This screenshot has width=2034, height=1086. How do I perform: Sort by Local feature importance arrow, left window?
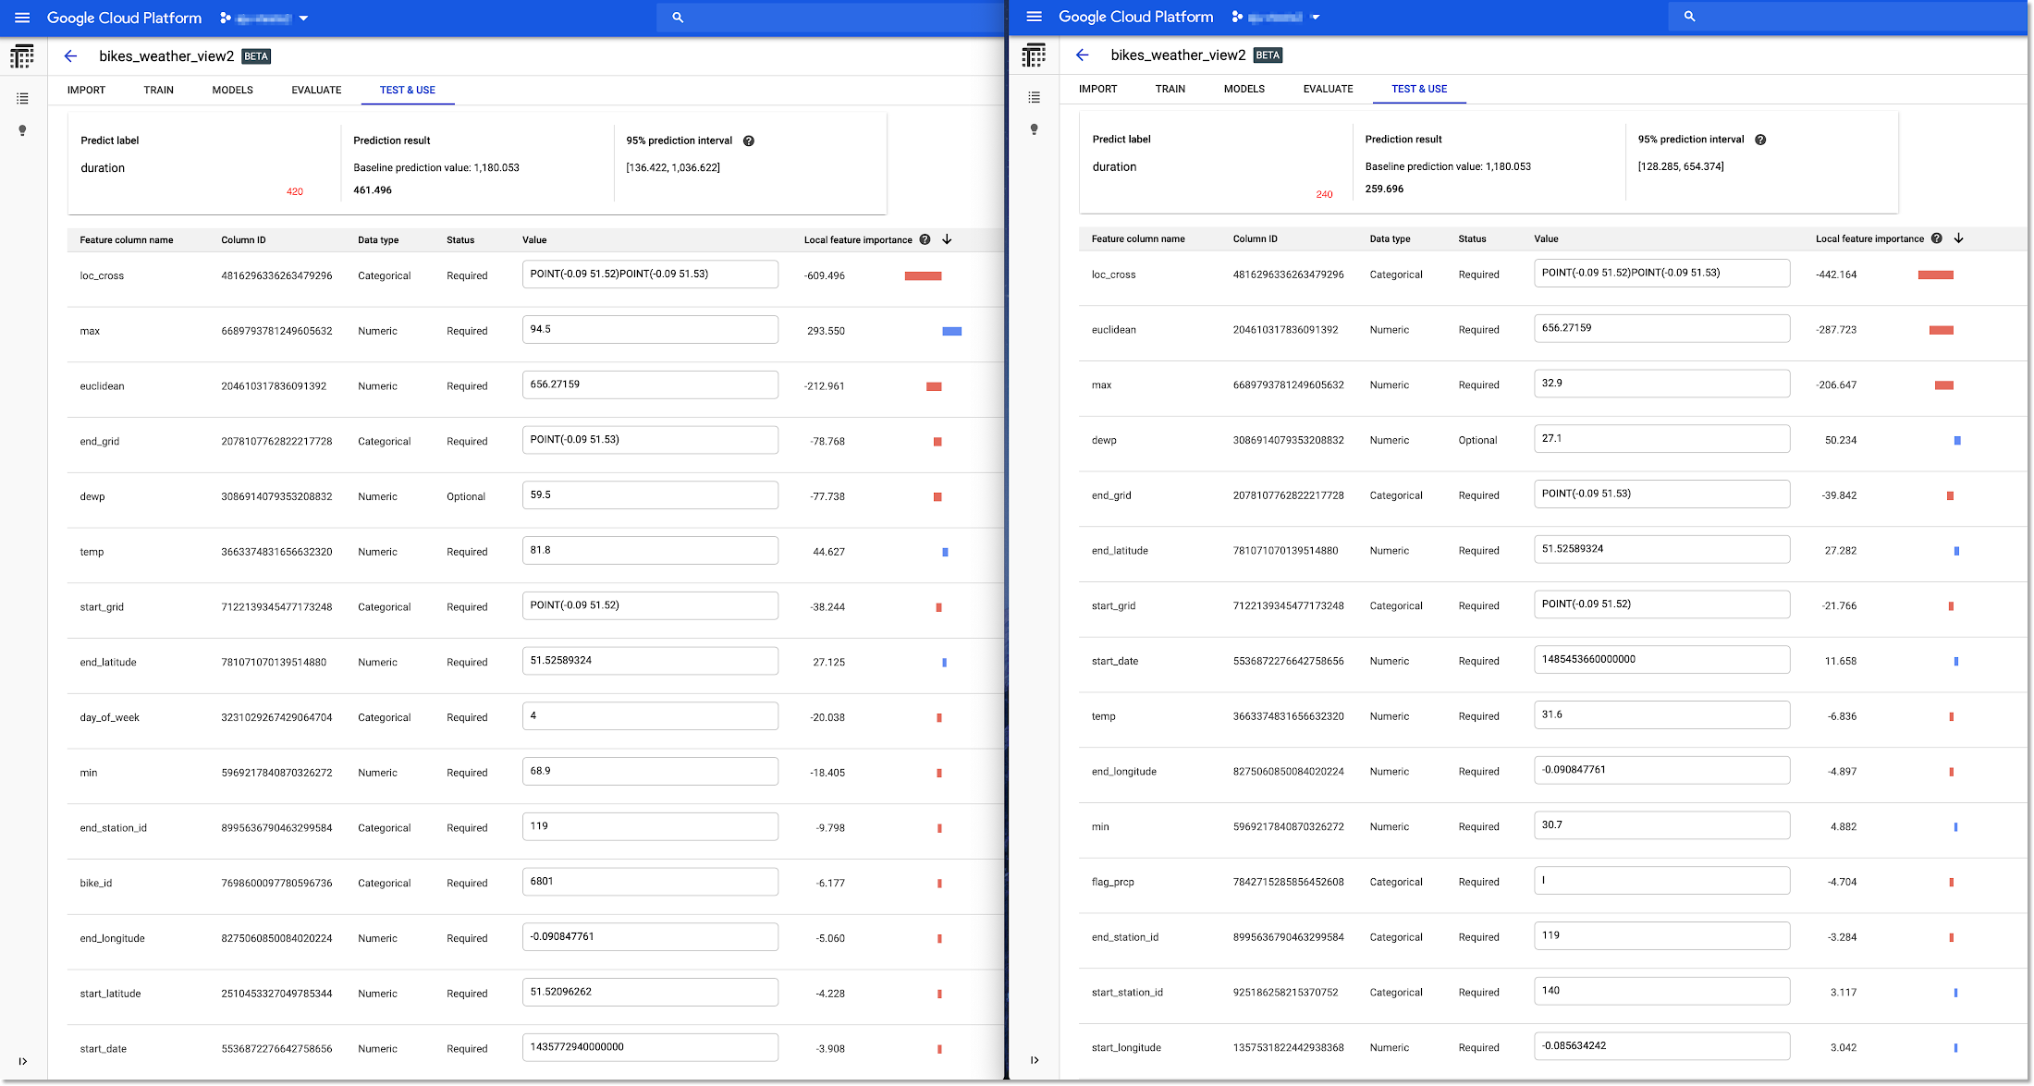pos(947,239)
